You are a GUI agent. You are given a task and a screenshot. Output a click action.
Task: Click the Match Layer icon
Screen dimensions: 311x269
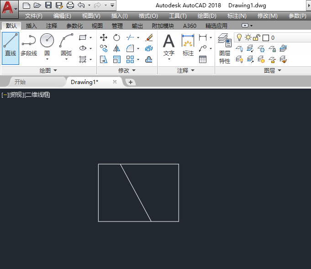click(x=283, y=59)
